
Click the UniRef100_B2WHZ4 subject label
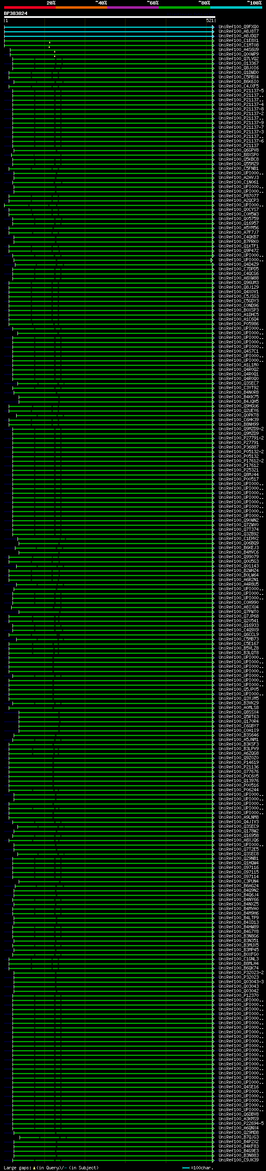coord(238,570)
